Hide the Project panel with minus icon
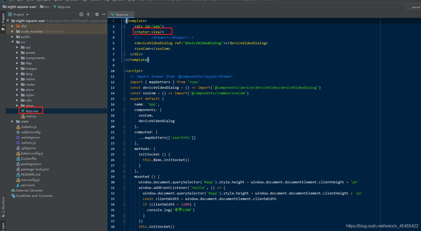Viewport: 421px width, 231px height. click(x=104, y=14)
